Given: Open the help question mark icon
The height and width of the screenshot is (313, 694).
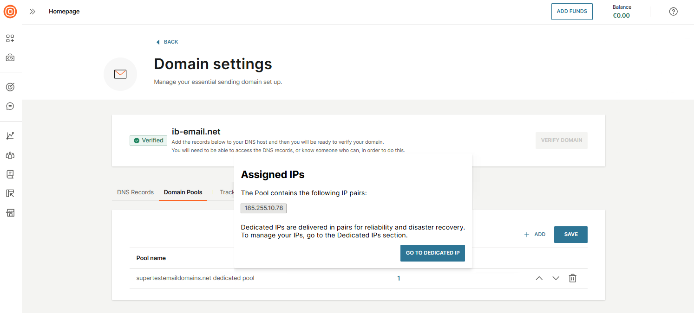Looking at the screenshot, I should click(673, 11).
